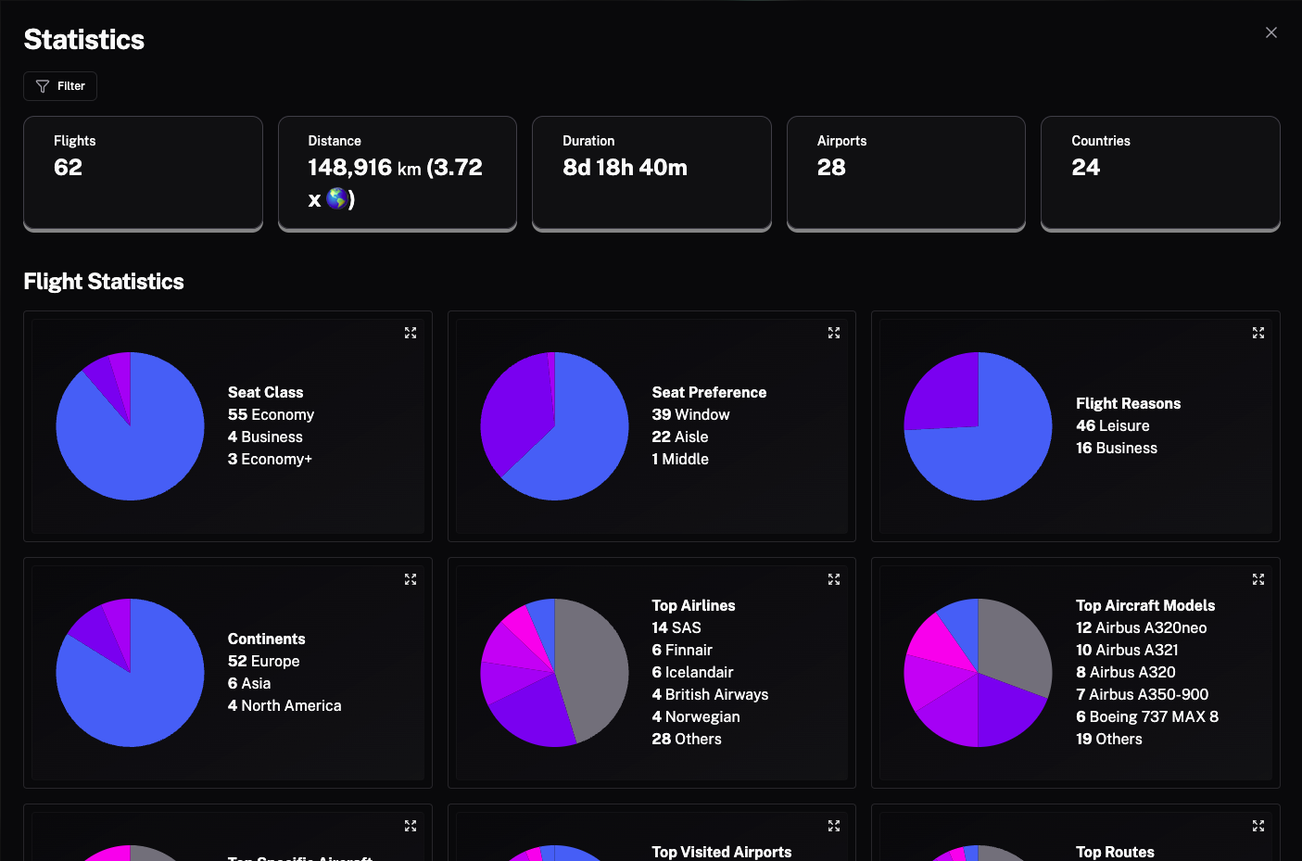Click the '7 Airbus A350-900' entry
This screenshot has height=861, width=1302.
[1143, 694]
